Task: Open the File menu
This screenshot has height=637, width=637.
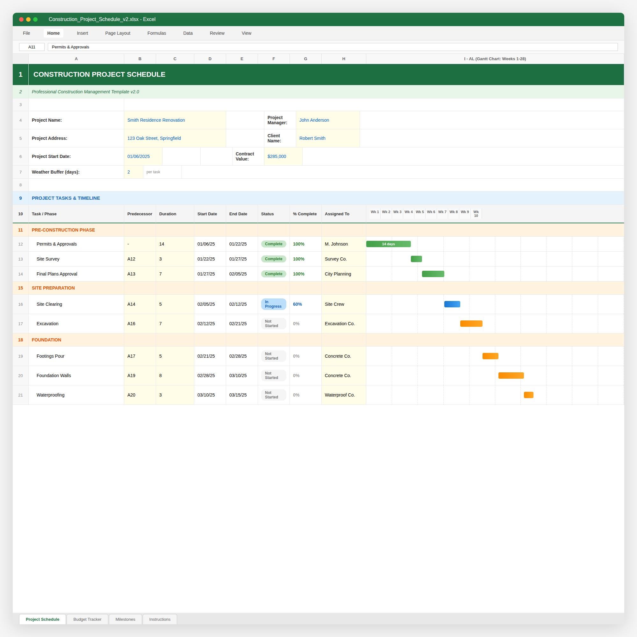Action: (26, 33)
